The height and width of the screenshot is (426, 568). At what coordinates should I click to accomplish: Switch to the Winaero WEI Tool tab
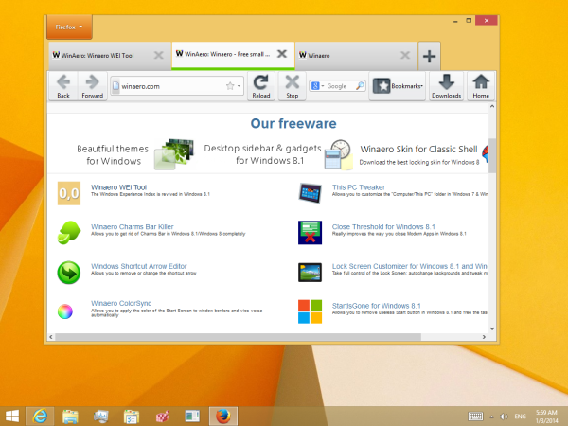[x=110, y=56]
